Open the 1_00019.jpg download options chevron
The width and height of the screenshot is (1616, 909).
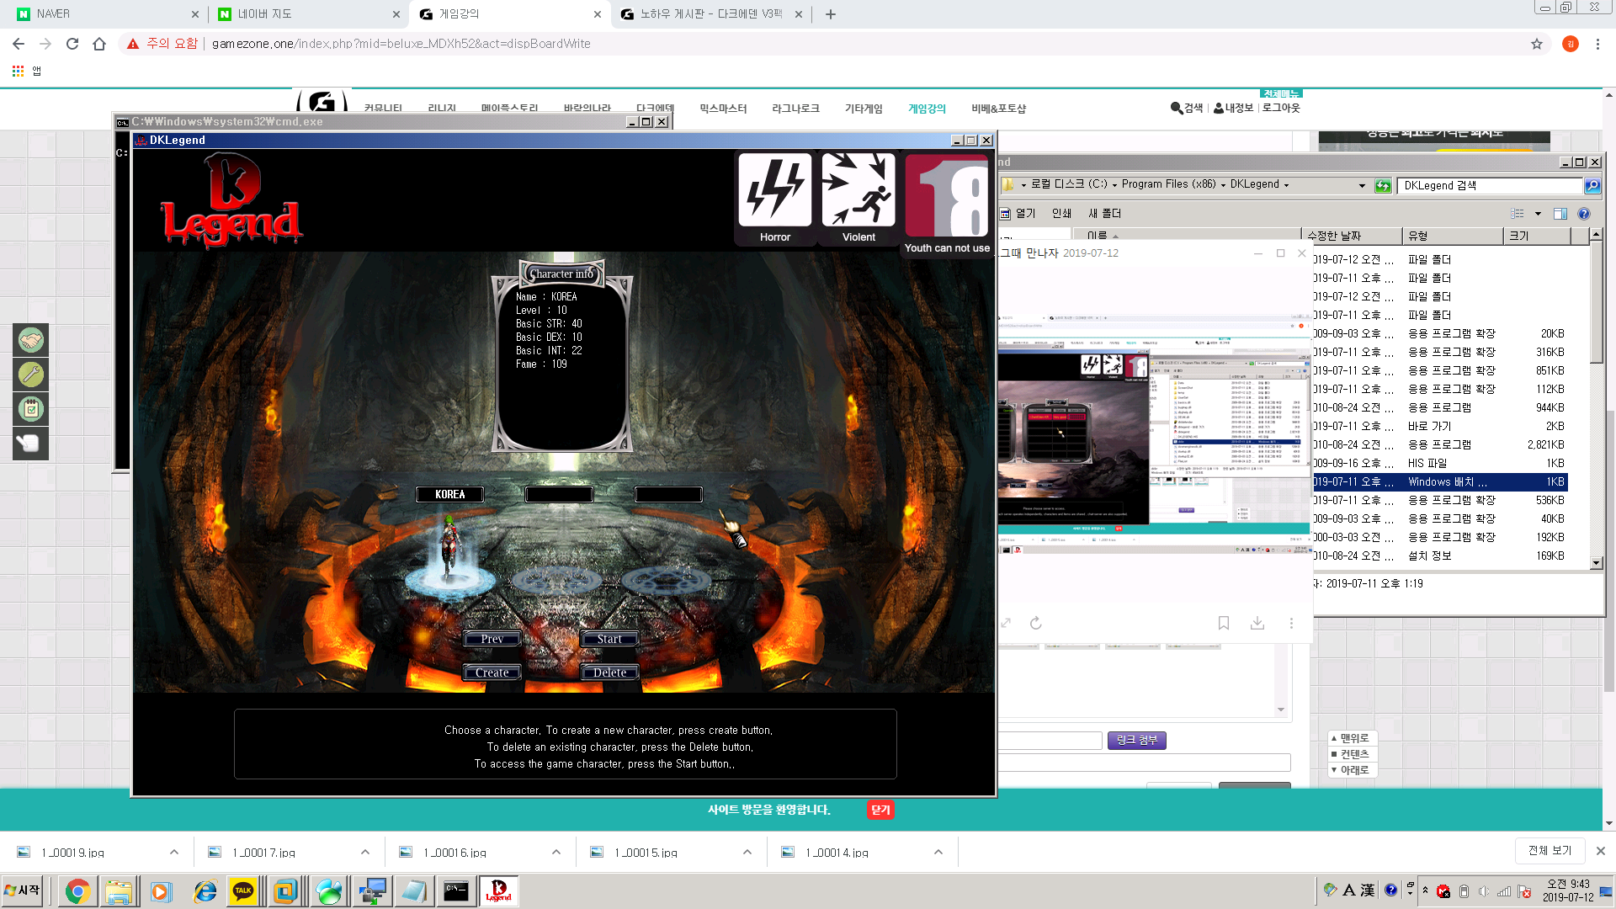pos(174,852)
